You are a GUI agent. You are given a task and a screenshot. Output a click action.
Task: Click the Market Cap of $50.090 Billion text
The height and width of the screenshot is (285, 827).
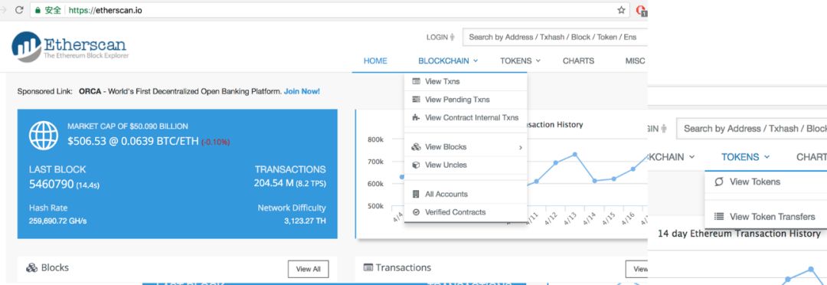(x=128, y=126)
